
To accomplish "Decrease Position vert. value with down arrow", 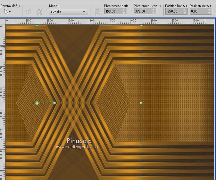I will coord(209,13).
